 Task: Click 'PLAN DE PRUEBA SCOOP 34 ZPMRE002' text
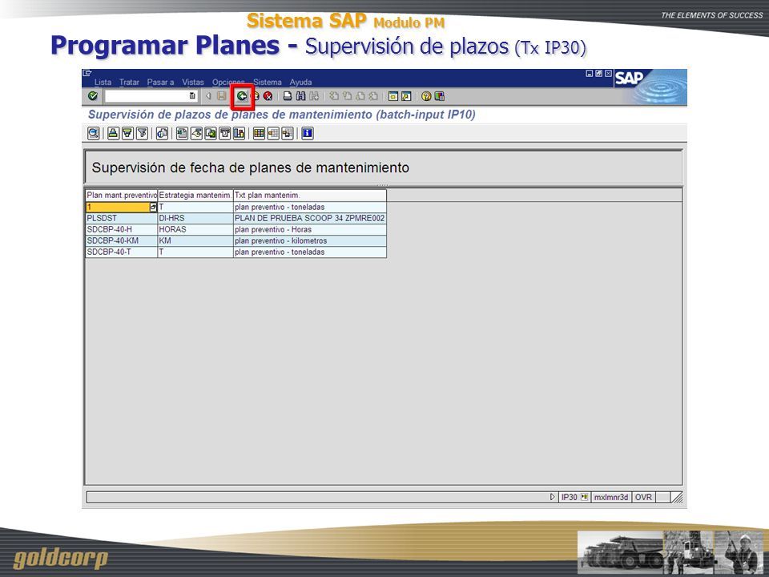(x=309, y=218)
